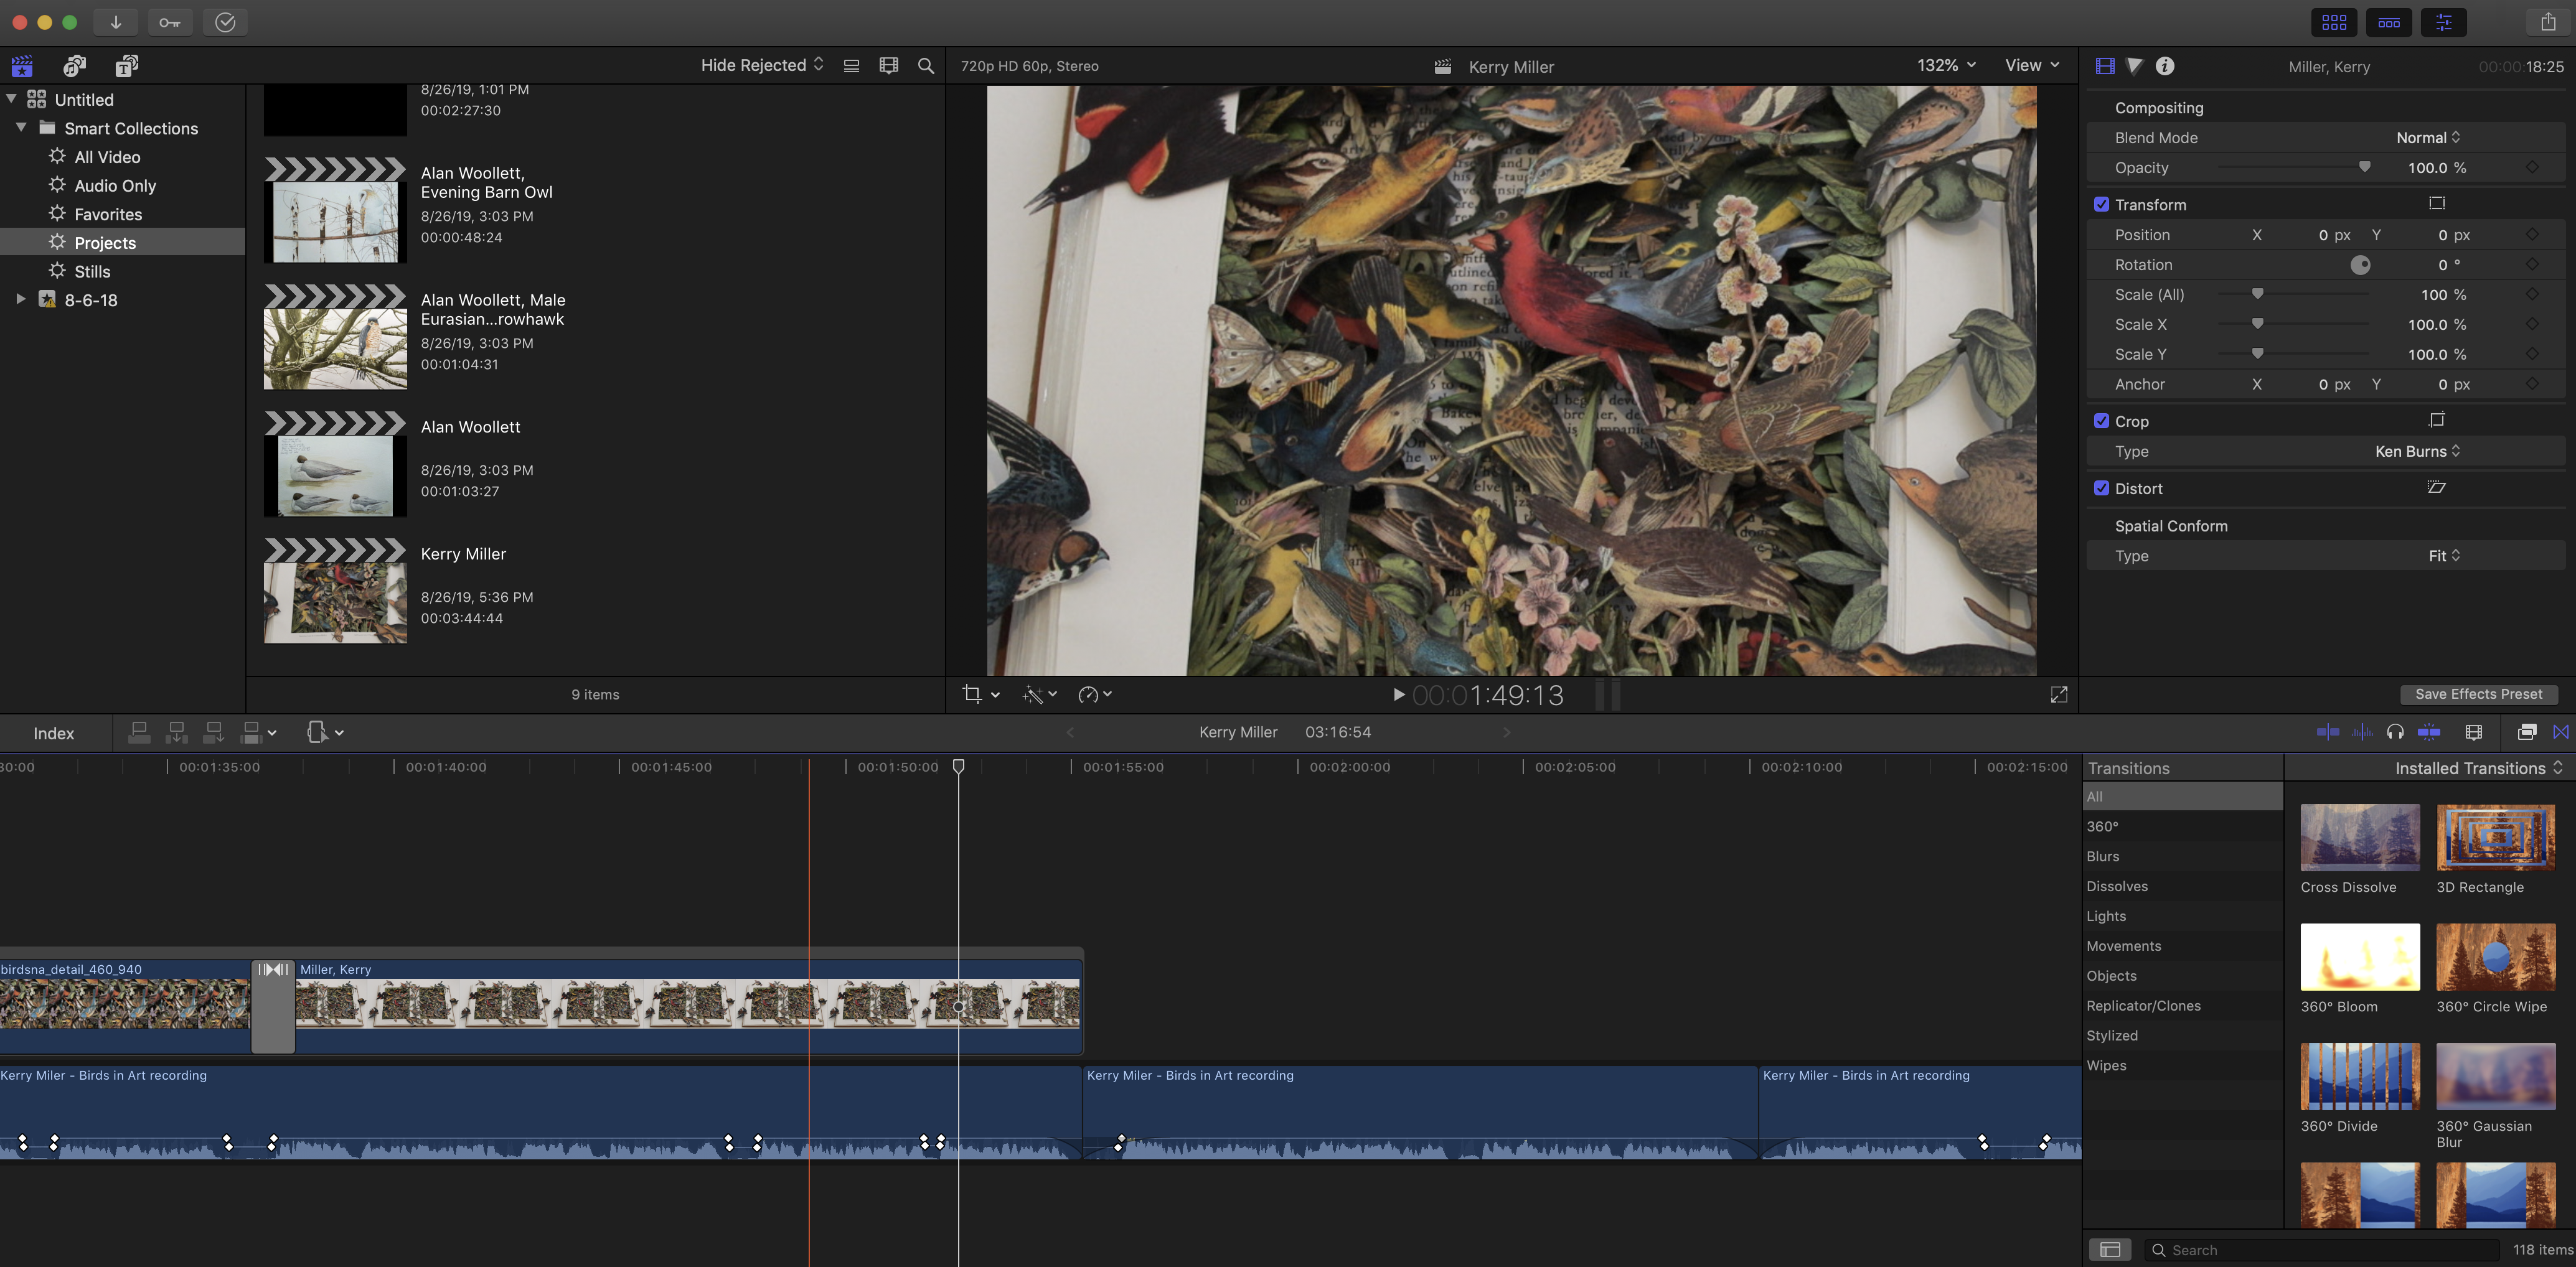The height and width of the screenshot is (1267, 2576).
Task: Expand the 8-6-18 event disclosure triangle
Action: [20, 299]
